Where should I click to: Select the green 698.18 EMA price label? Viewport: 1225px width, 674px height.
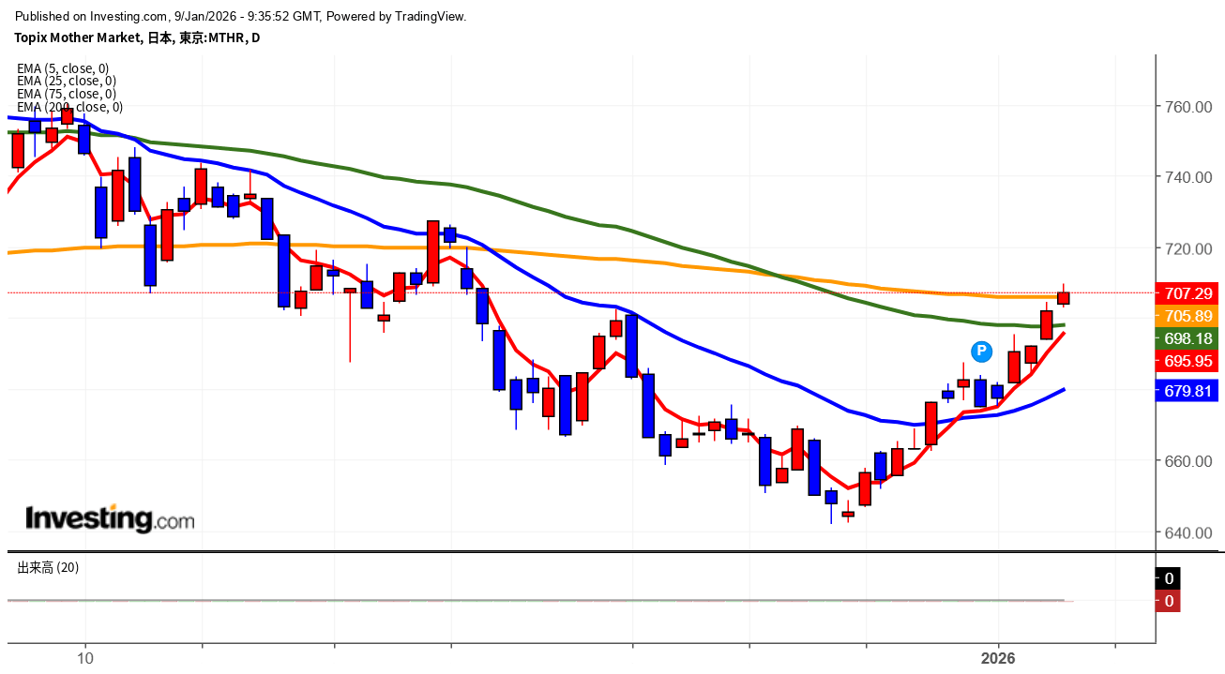click(1189, 338)
